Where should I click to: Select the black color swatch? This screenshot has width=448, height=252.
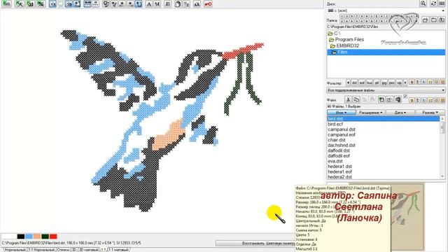(21, 237)
